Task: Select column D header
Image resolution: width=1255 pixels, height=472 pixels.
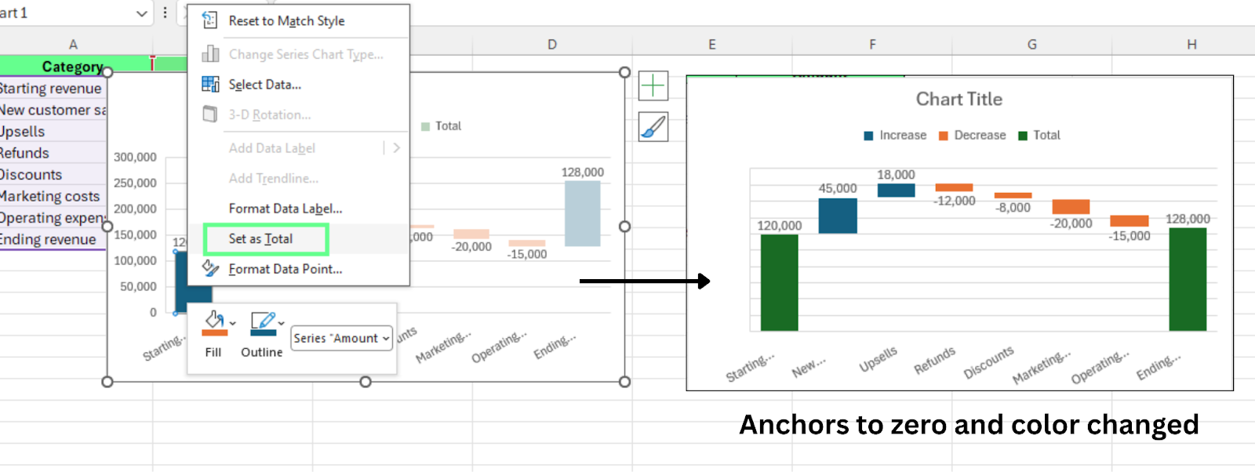Action: point(552,45)
